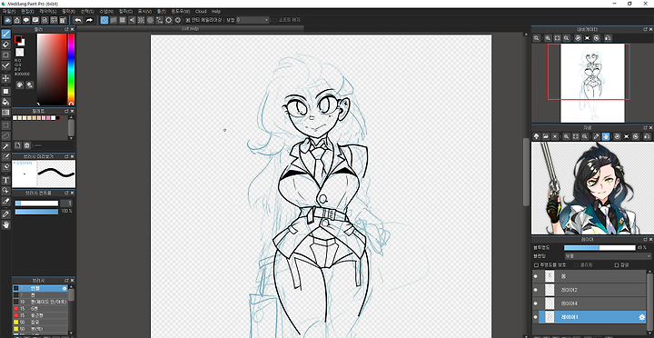Undock the Brush list panel
The image size is (654, 338).
66,281
